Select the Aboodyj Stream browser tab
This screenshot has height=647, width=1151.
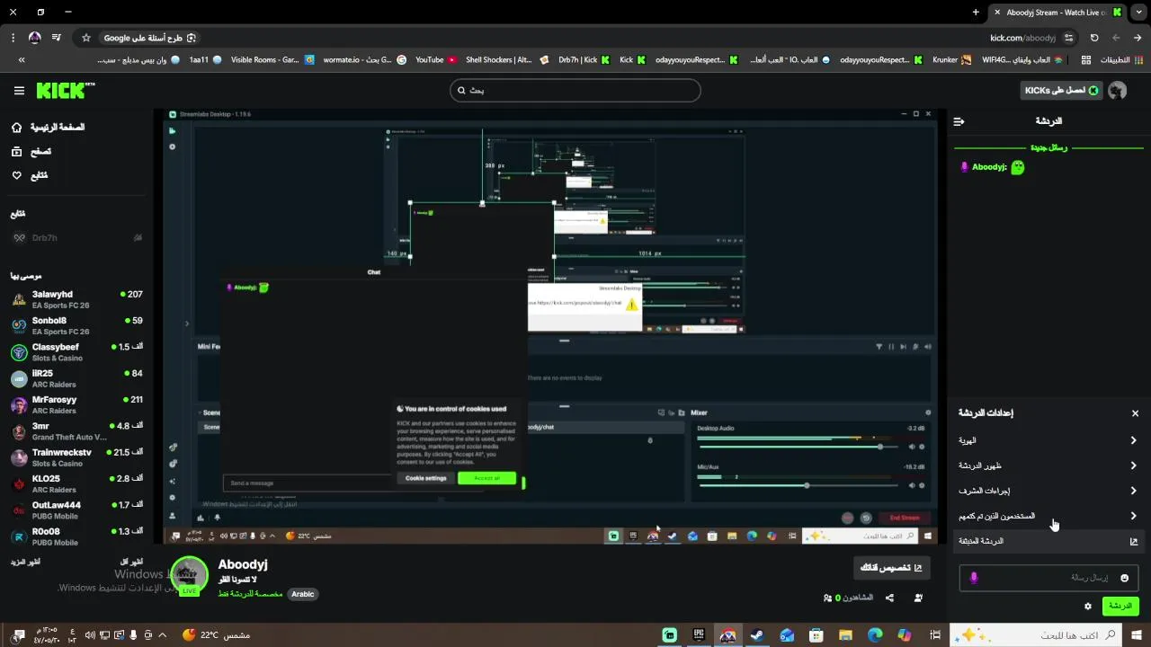[1057, 13]
